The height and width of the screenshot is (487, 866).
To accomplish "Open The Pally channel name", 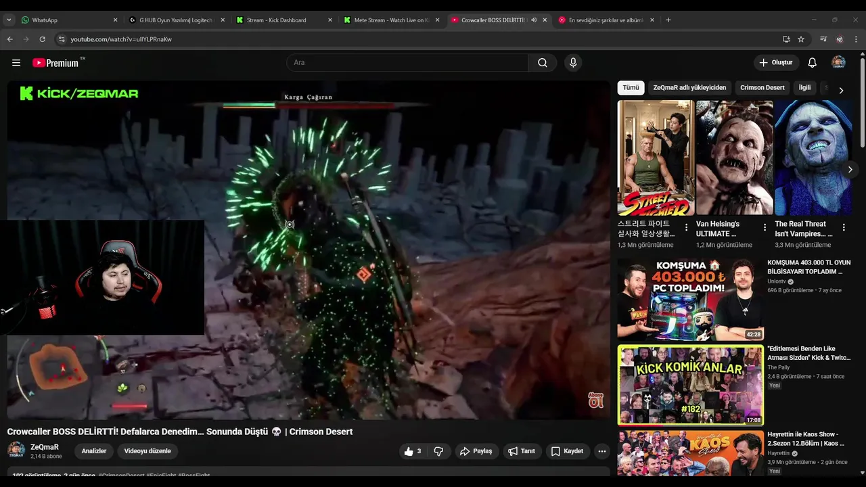I will [778, 367].
